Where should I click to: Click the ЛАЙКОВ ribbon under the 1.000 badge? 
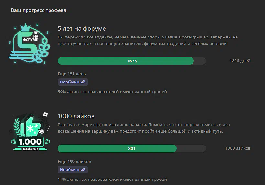30,149
